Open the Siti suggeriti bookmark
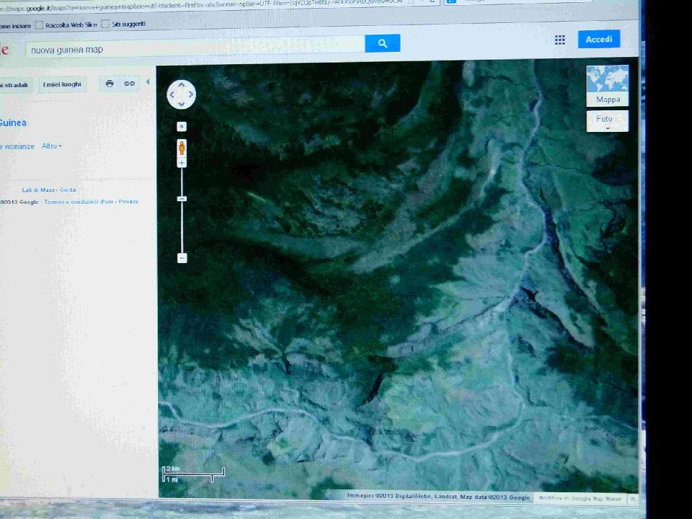Screen dimensions: 692x519 [x=123, y=24]
